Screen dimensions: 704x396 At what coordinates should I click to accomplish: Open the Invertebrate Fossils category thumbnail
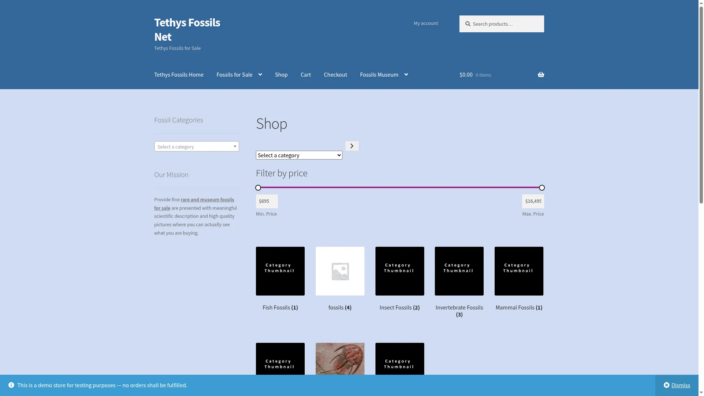click(459, 271)
